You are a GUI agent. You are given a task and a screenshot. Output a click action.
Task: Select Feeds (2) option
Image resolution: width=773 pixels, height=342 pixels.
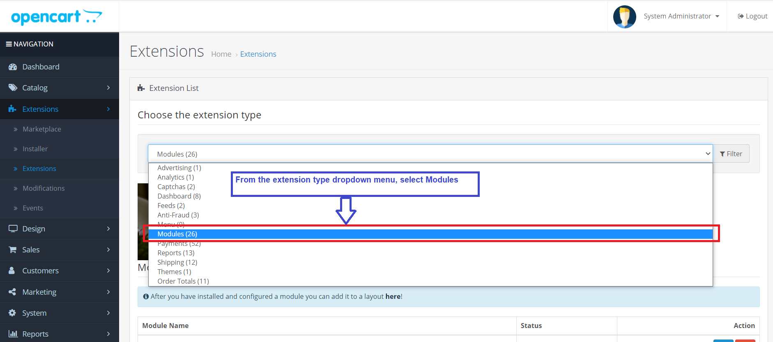click(x=430, y=206)
